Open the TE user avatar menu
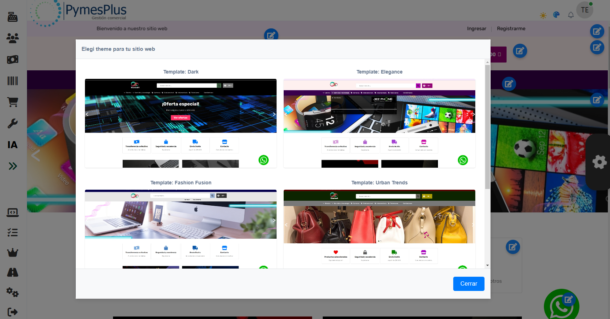610x319 pixels. (x=585, y=10)
